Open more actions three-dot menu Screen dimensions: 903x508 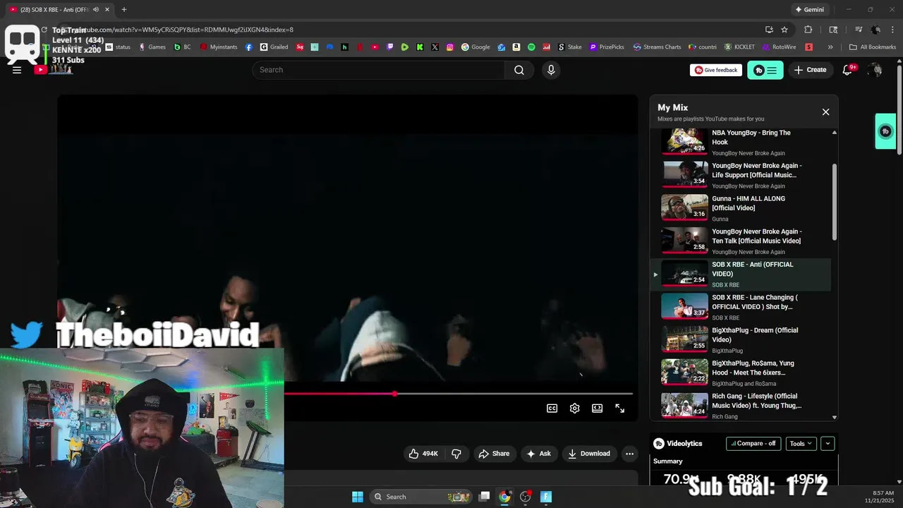point(629,454)
